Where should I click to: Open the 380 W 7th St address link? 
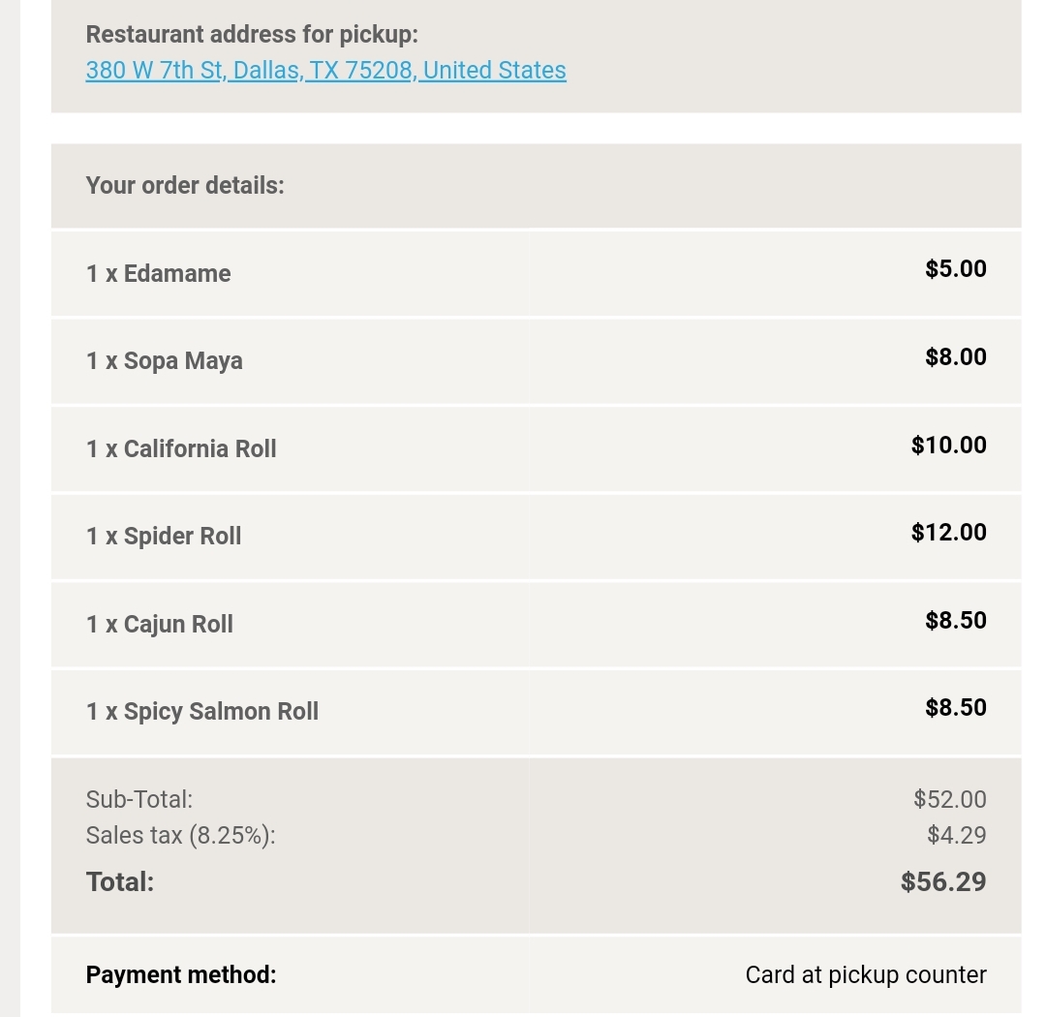click(x=325, y=70)
